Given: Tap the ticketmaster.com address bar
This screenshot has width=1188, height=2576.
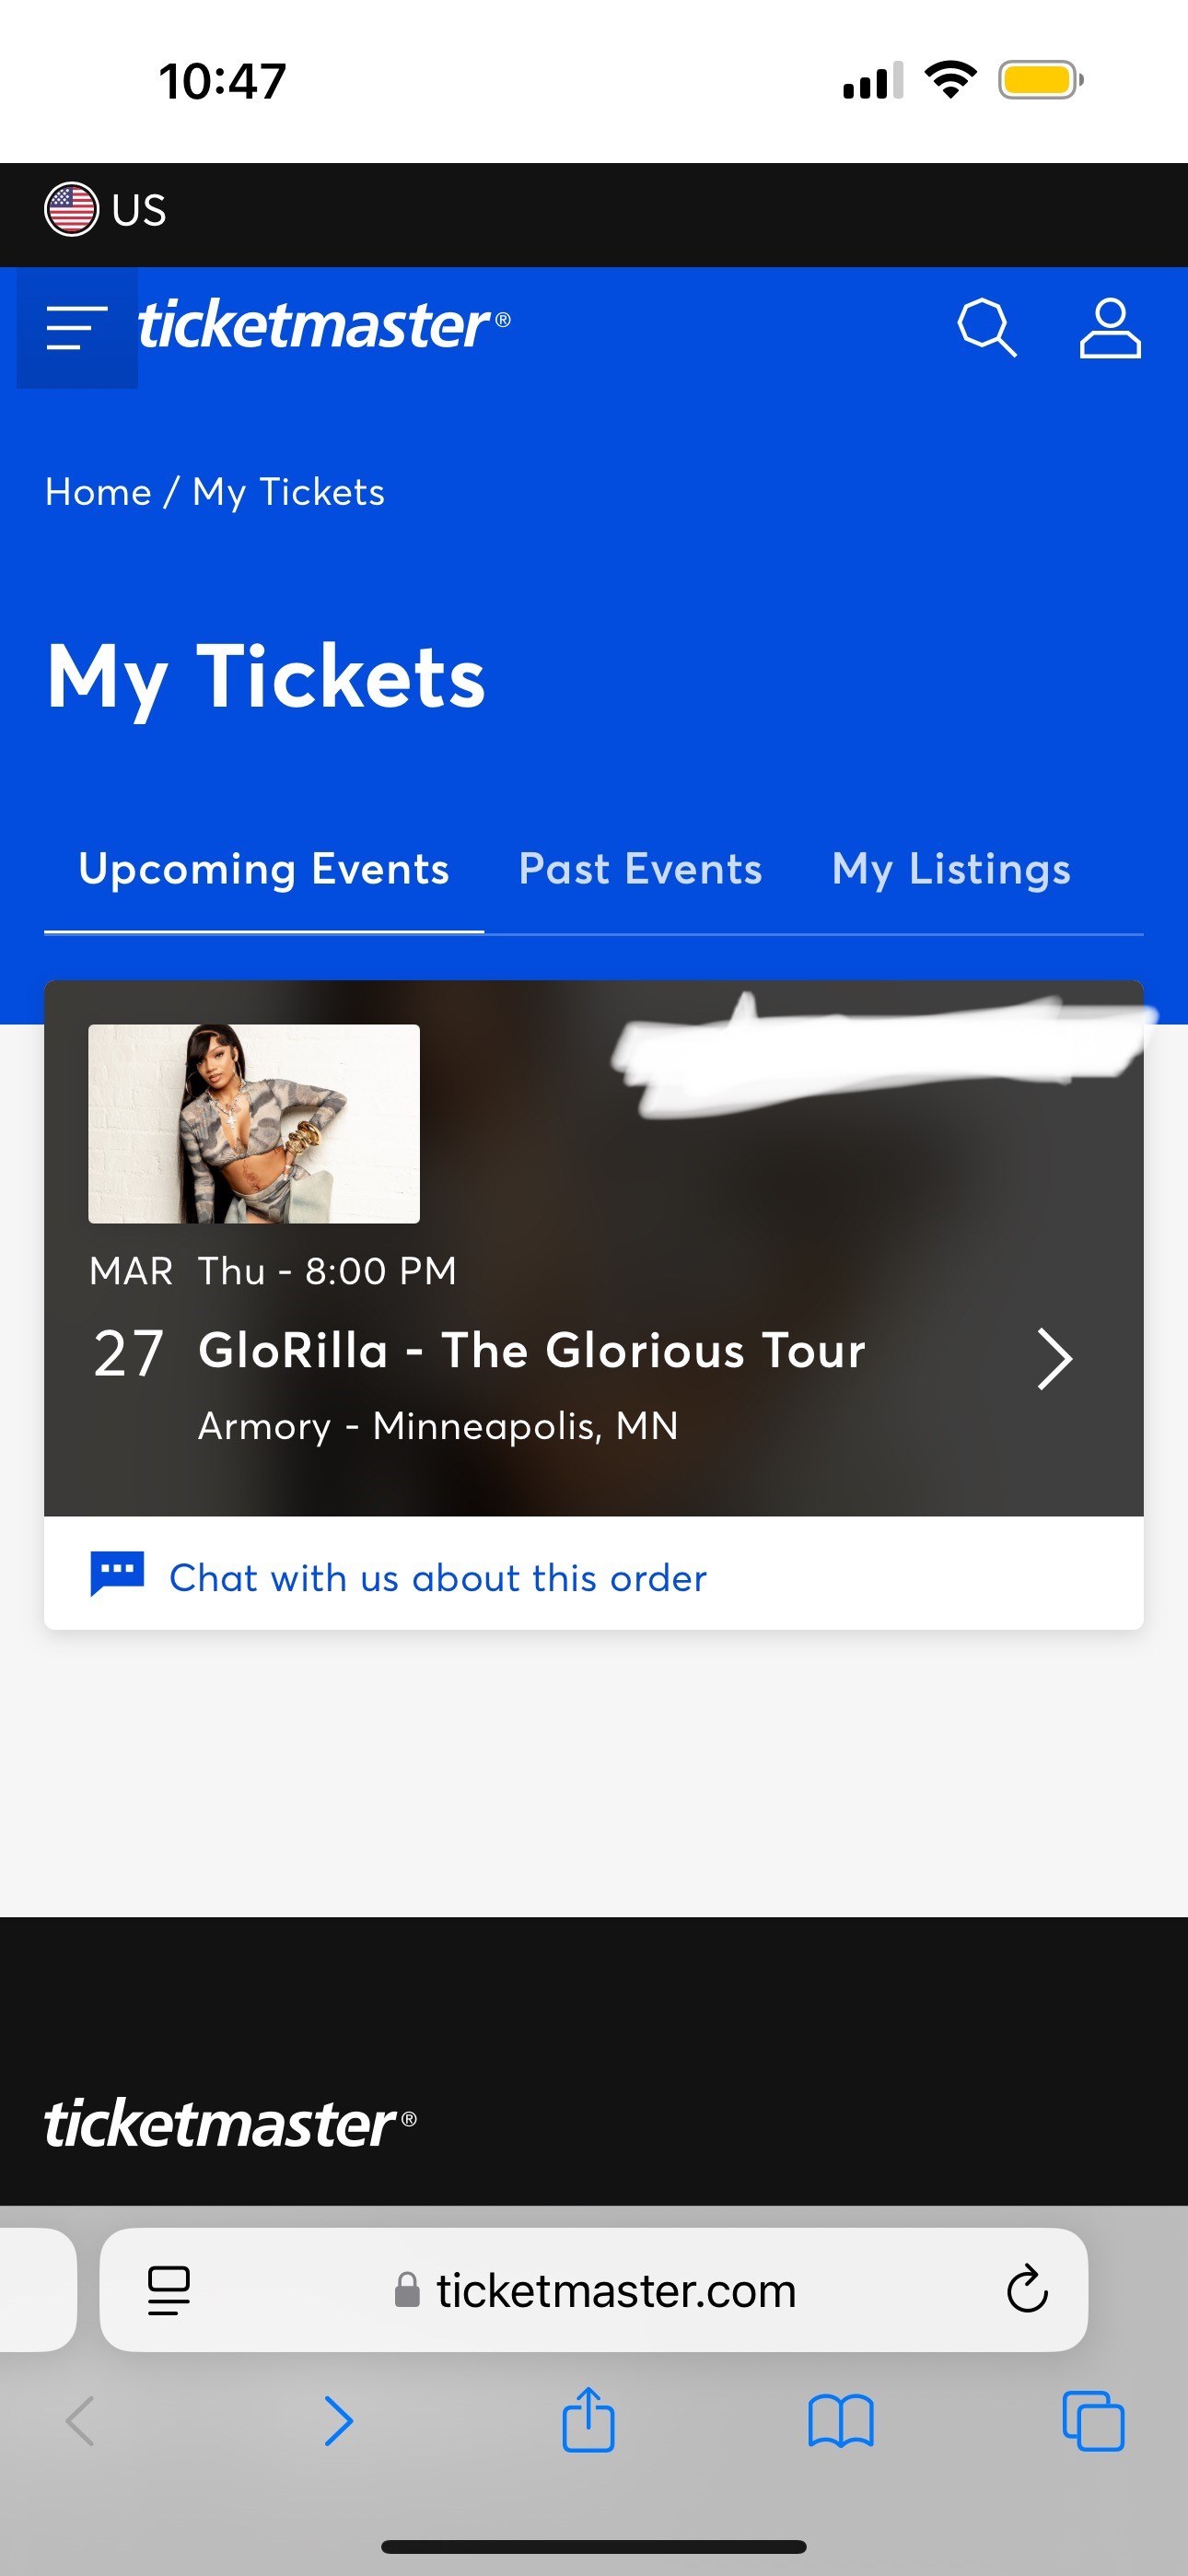Looking at the screenshot, I should 596,2289.
